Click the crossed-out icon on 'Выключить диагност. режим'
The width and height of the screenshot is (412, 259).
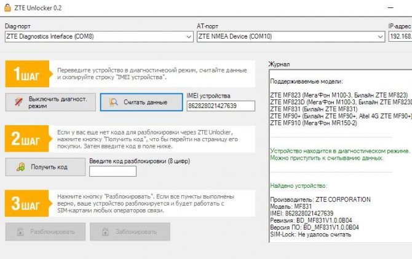pos(18,102)
